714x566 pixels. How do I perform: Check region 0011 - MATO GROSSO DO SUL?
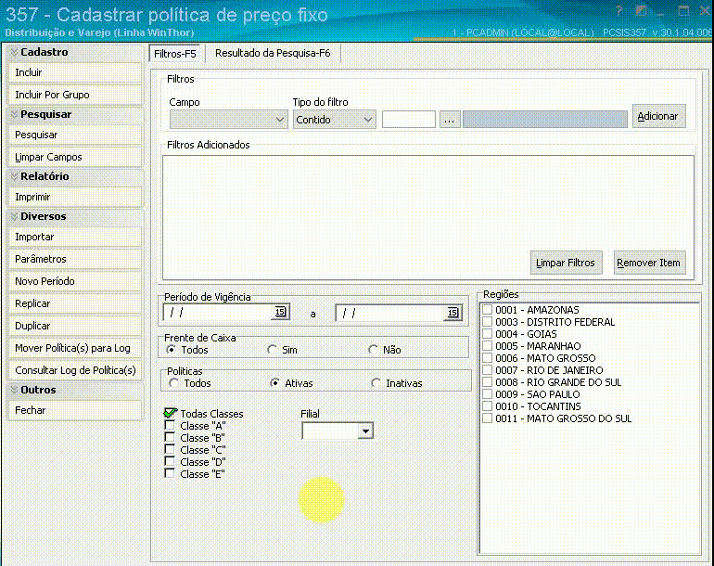pyautogui.click(x=487, y=418)
